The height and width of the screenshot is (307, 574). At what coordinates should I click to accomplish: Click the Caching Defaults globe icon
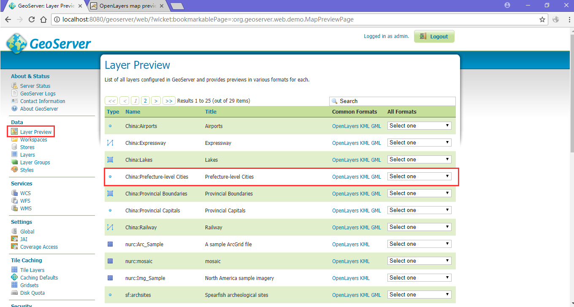click(15, 277)
